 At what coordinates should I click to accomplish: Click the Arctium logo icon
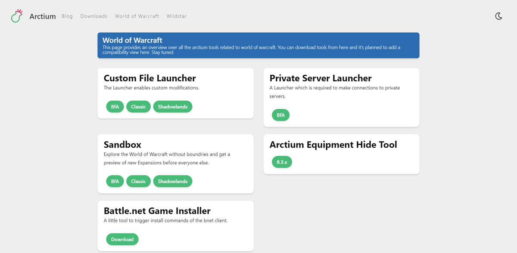click(16, 16)
